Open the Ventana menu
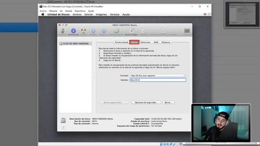This screenshot has height=146, width=260. [x=115, y=15]
